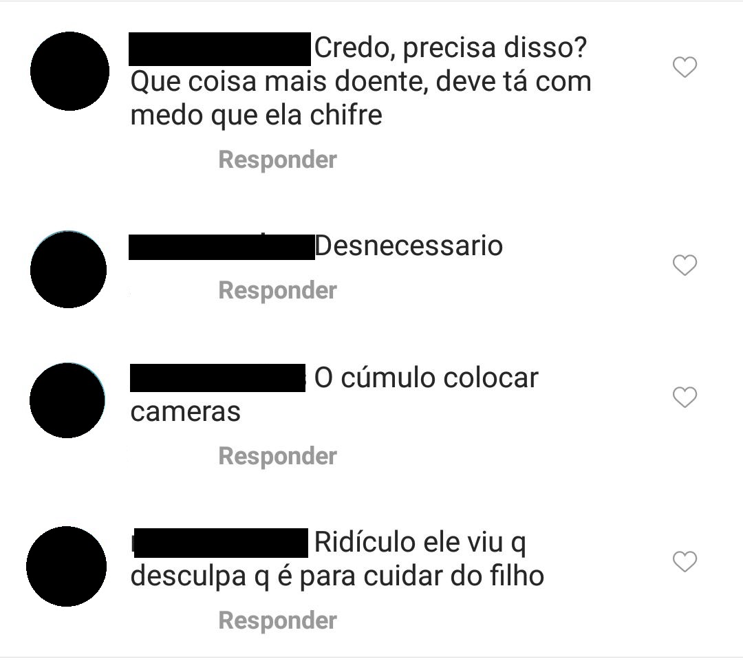Select blacked-out username before "O cúmulo colocar"
The image size is (743, 661).
(217, 378)
